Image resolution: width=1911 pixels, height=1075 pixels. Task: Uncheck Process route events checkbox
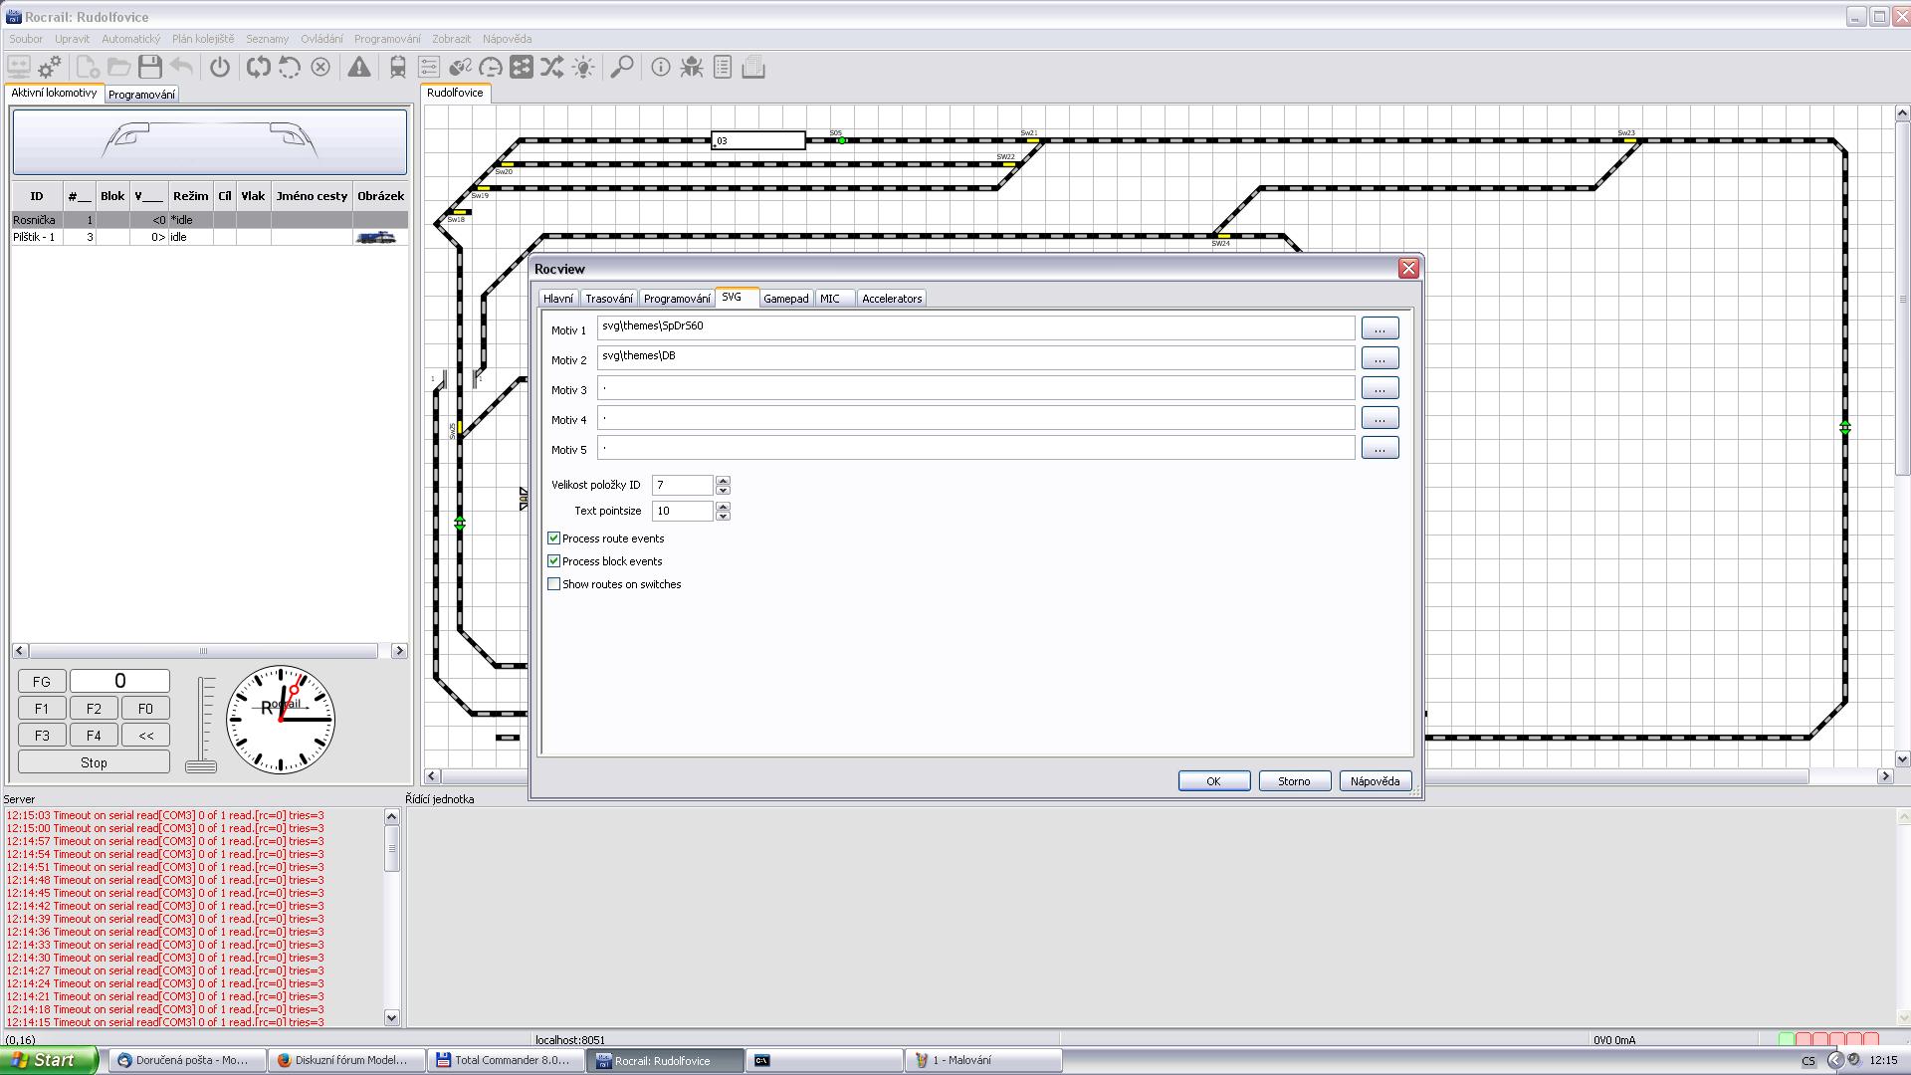pos(554,538)
